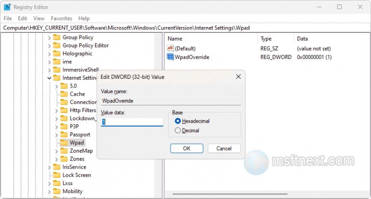Open the Favorites menu

(61, 18)
